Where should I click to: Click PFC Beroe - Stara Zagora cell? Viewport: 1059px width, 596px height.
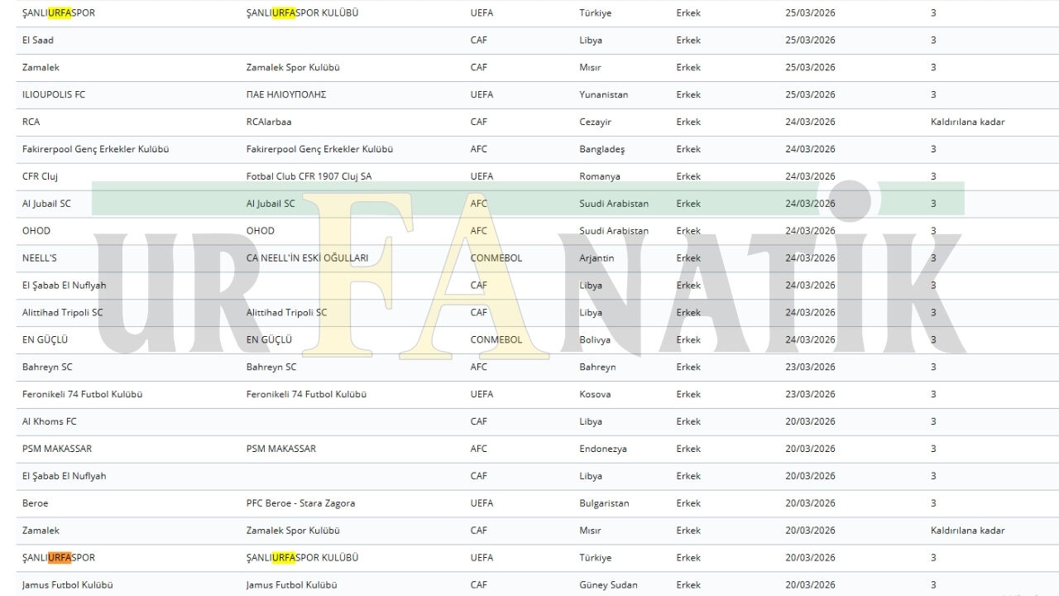click(x=301, y=503)
